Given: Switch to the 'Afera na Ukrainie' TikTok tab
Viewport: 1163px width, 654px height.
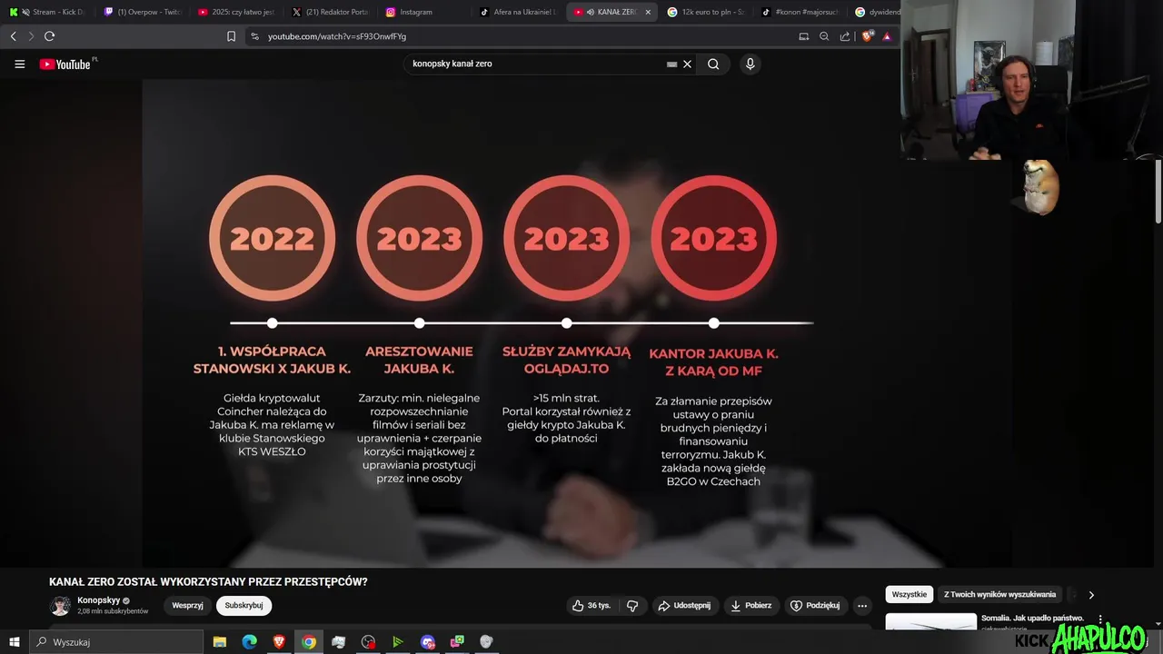Looking at the screenshot, I should click(x=517, y=12).
